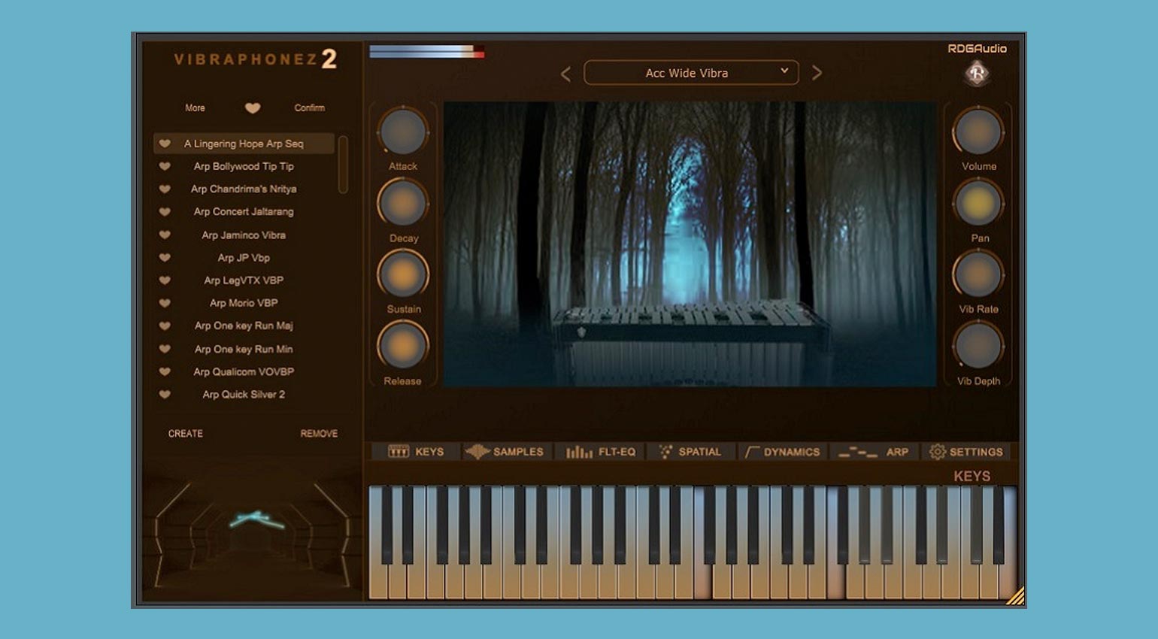Select preset Arp One key Run Maj

(x=244, y=326)
